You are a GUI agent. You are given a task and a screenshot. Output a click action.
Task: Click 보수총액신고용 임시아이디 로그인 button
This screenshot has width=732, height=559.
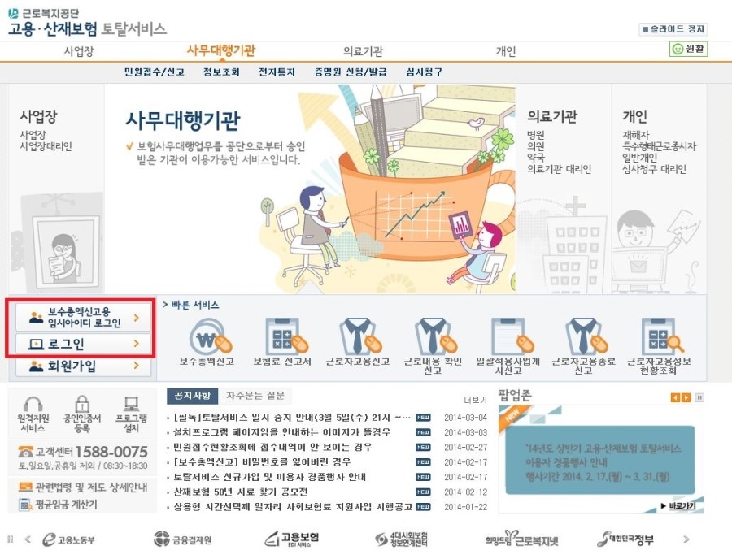click(x=84, y=317)
